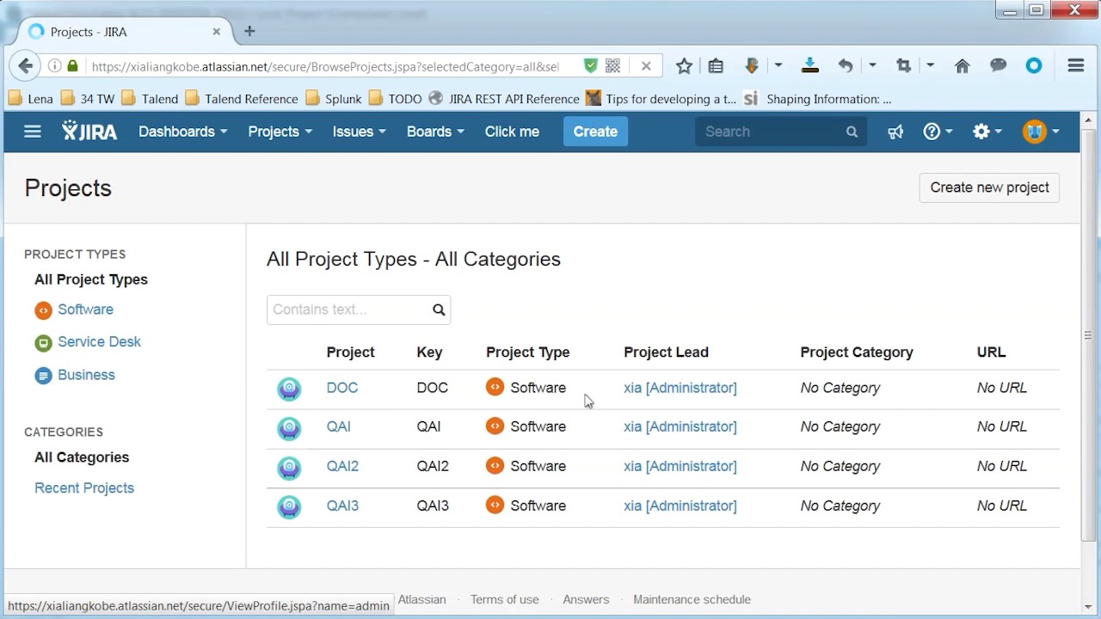This screenshot has height=619, width=1101.
Task: Click the blue circle sync toolbar icon
Action: [1034, 65]
